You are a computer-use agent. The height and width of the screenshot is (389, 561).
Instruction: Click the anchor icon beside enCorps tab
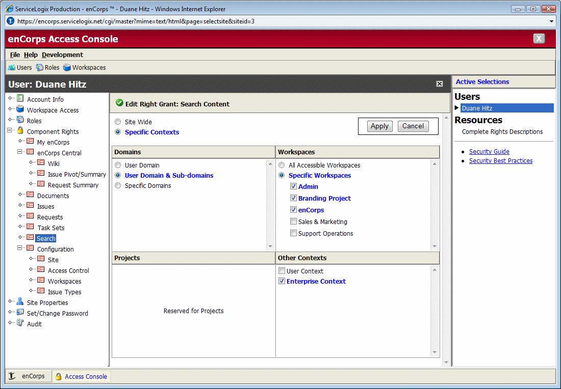(x=12, y=376)
